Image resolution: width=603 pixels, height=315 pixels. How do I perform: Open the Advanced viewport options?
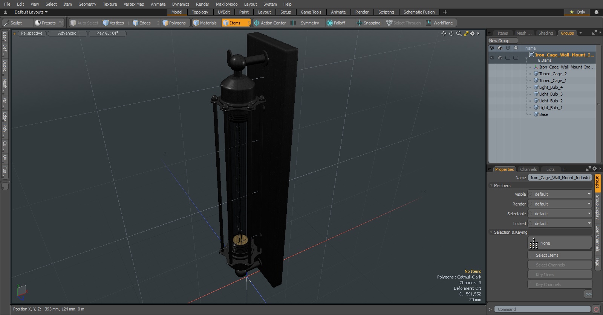tap(67, 33)
